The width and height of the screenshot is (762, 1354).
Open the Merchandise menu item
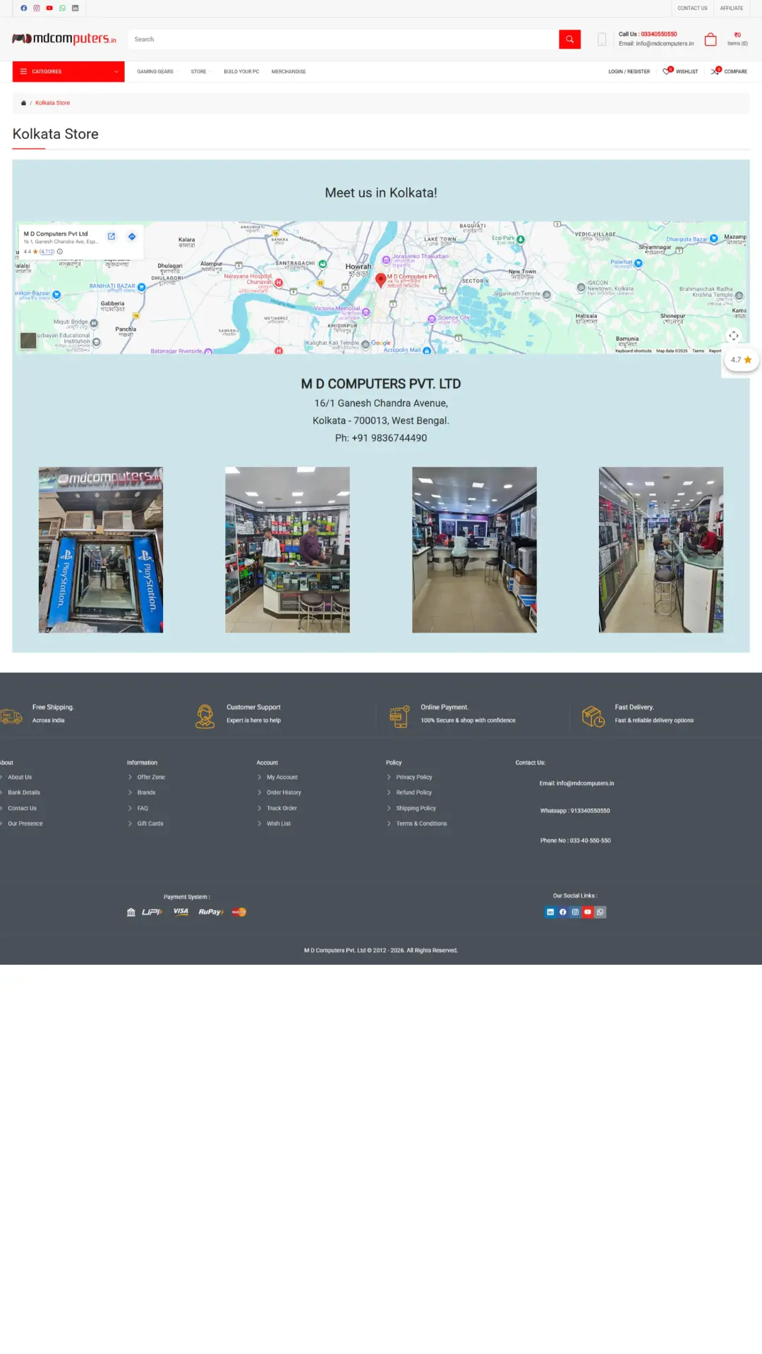tap(289, 71)
